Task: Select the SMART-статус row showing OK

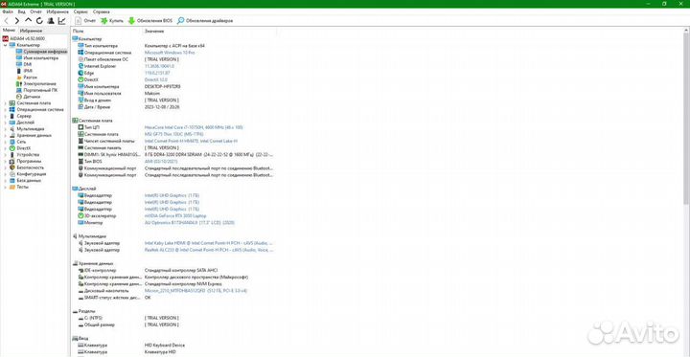Action: [114, 298]
